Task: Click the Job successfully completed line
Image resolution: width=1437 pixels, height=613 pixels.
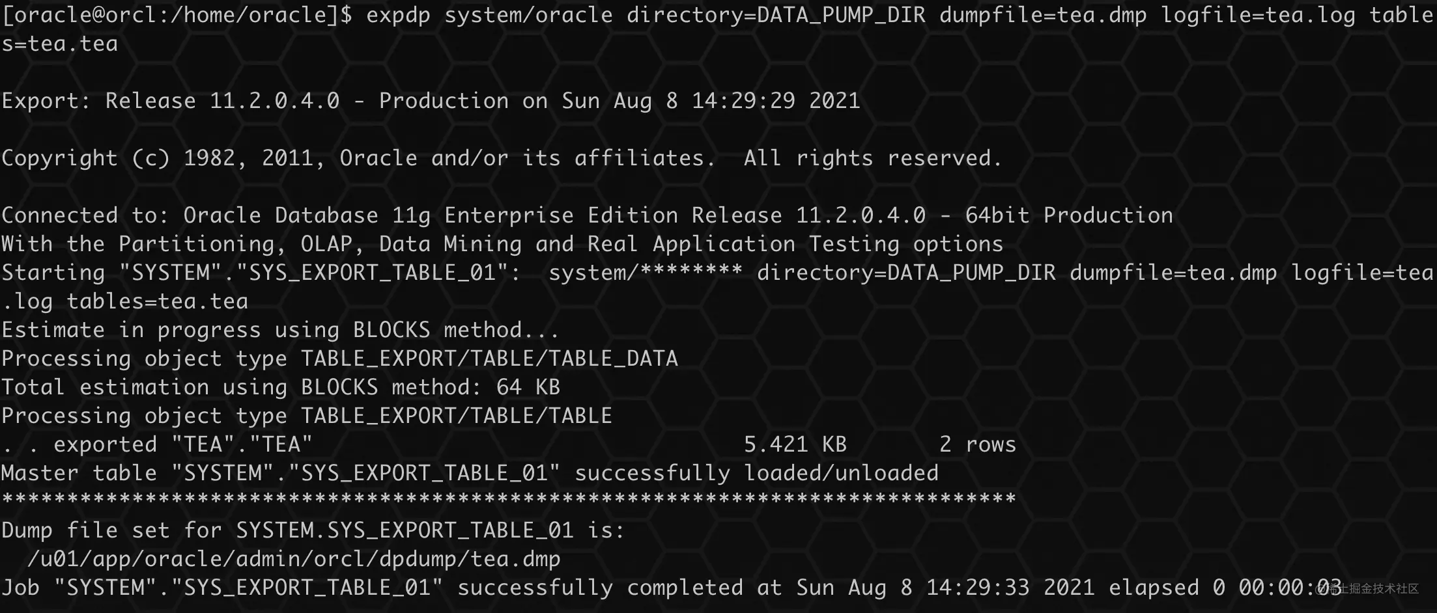Action: [x=671, y=588]
